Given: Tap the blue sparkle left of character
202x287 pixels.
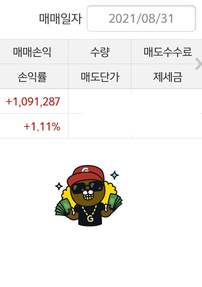Looking at the screenshot, I should coord(59,186).
